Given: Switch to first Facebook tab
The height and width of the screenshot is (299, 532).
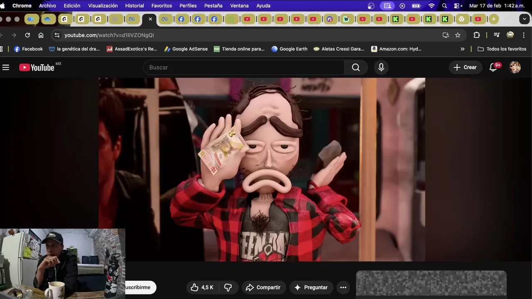Looking at the screenshot, I should [x=181, y=19].
